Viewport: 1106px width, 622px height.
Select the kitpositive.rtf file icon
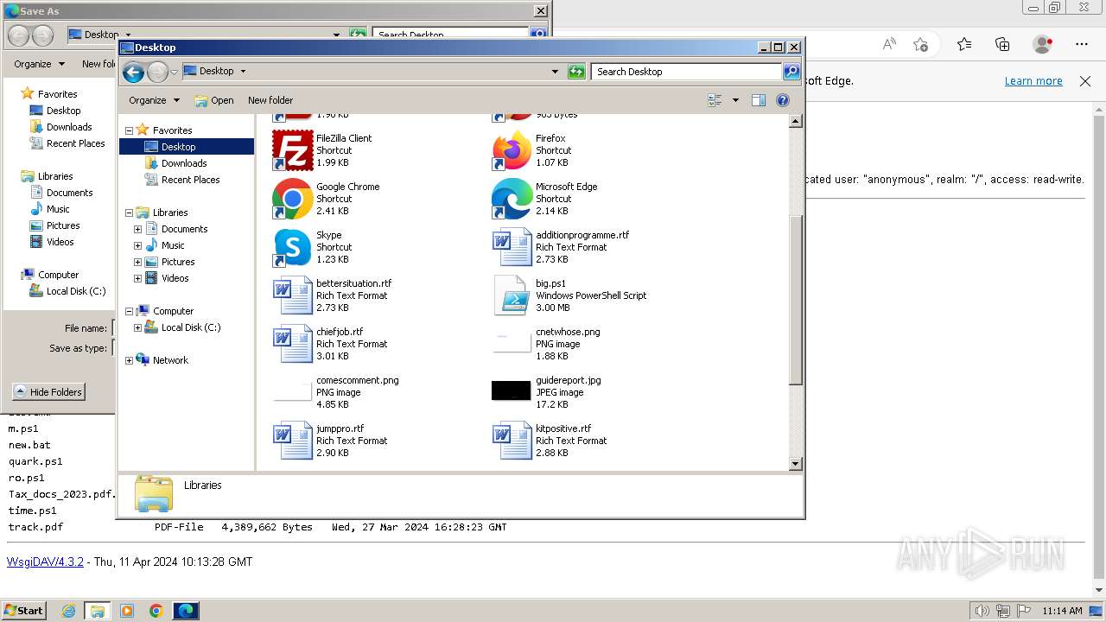tap(512, 441)
